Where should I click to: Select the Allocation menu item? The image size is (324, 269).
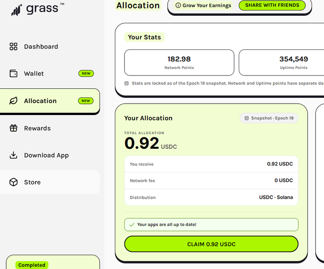click(x=50, y=101)
